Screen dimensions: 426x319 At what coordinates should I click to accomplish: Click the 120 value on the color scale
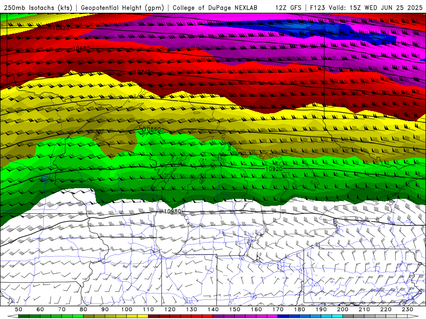170,309
